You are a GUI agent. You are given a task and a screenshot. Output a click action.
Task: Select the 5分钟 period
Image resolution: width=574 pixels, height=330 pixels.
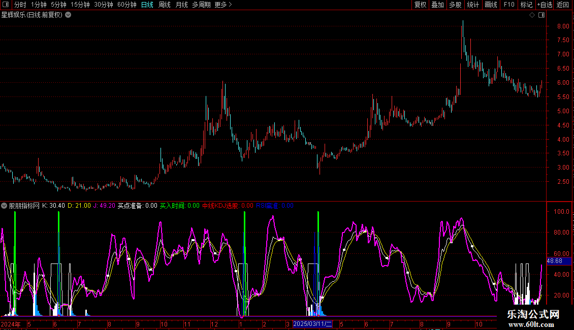[58, 5]
